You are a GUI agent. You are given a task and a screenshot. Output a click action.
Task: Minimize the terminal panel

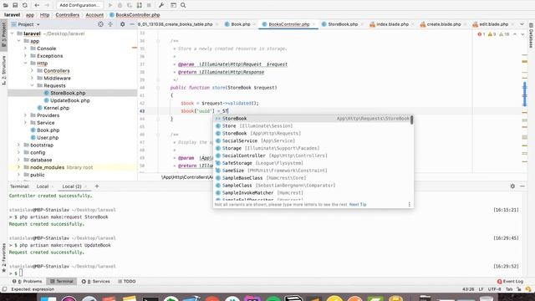click(x=522, y=186)
